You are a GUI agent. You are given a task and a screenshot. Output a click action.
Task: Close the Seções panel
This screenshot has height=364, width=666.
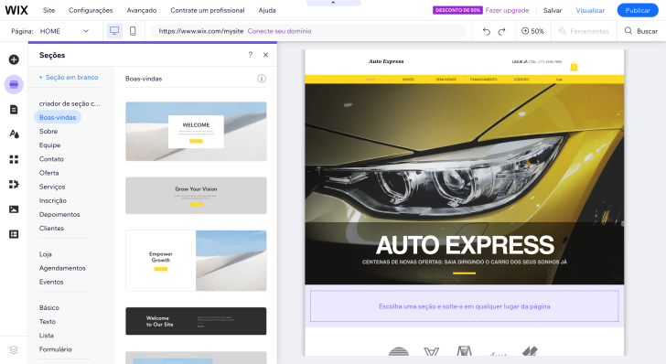(265, 55)
